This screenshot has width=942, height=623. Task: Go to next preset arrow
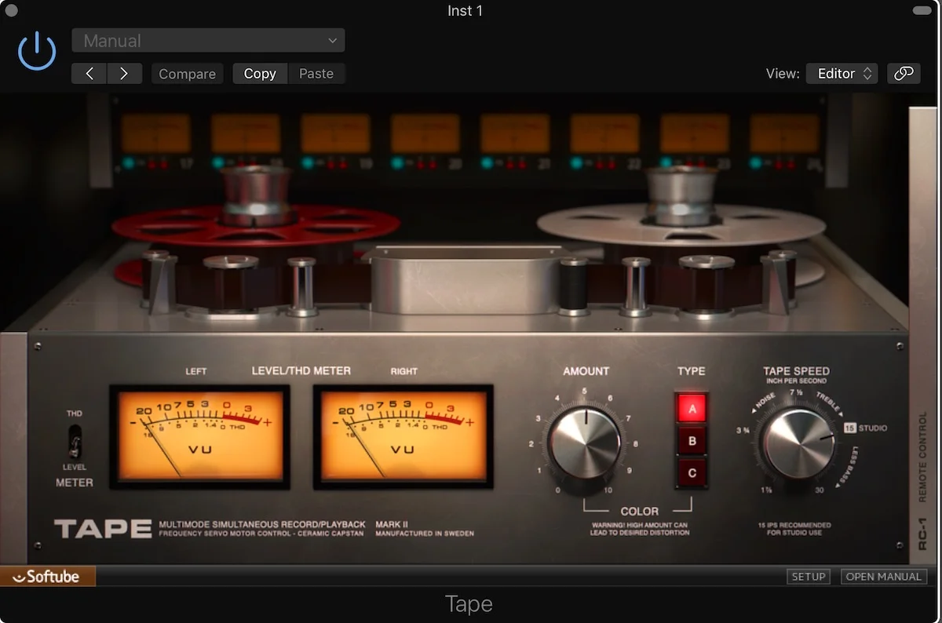coord(124,74)
